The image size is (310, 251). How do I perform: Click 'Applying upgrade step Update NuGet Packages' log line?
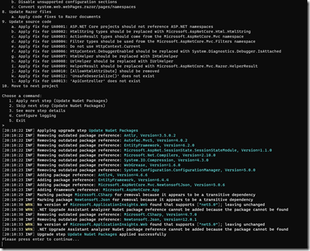click(x=70, y=131)
